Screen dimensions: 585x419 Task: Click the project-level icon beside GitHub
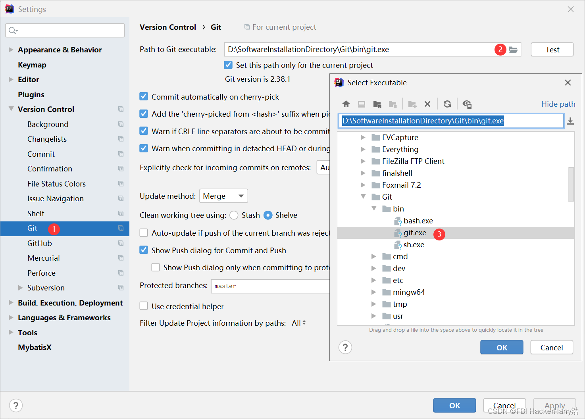click(121, 243)
